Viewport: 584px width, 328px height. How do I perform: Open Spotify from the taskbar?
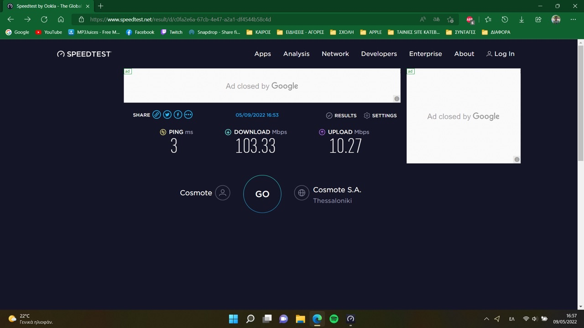(334, 319)
